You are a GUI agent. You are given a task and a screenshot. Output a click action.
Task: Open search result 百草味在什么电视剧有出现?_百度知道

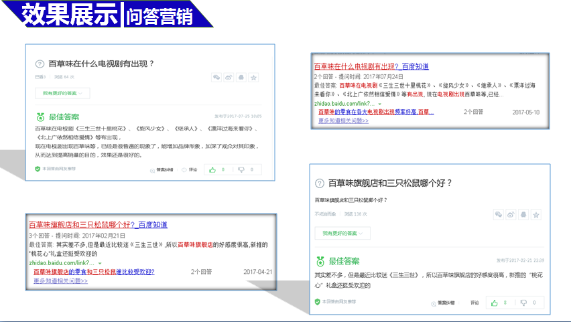click(x=371, y=66)
